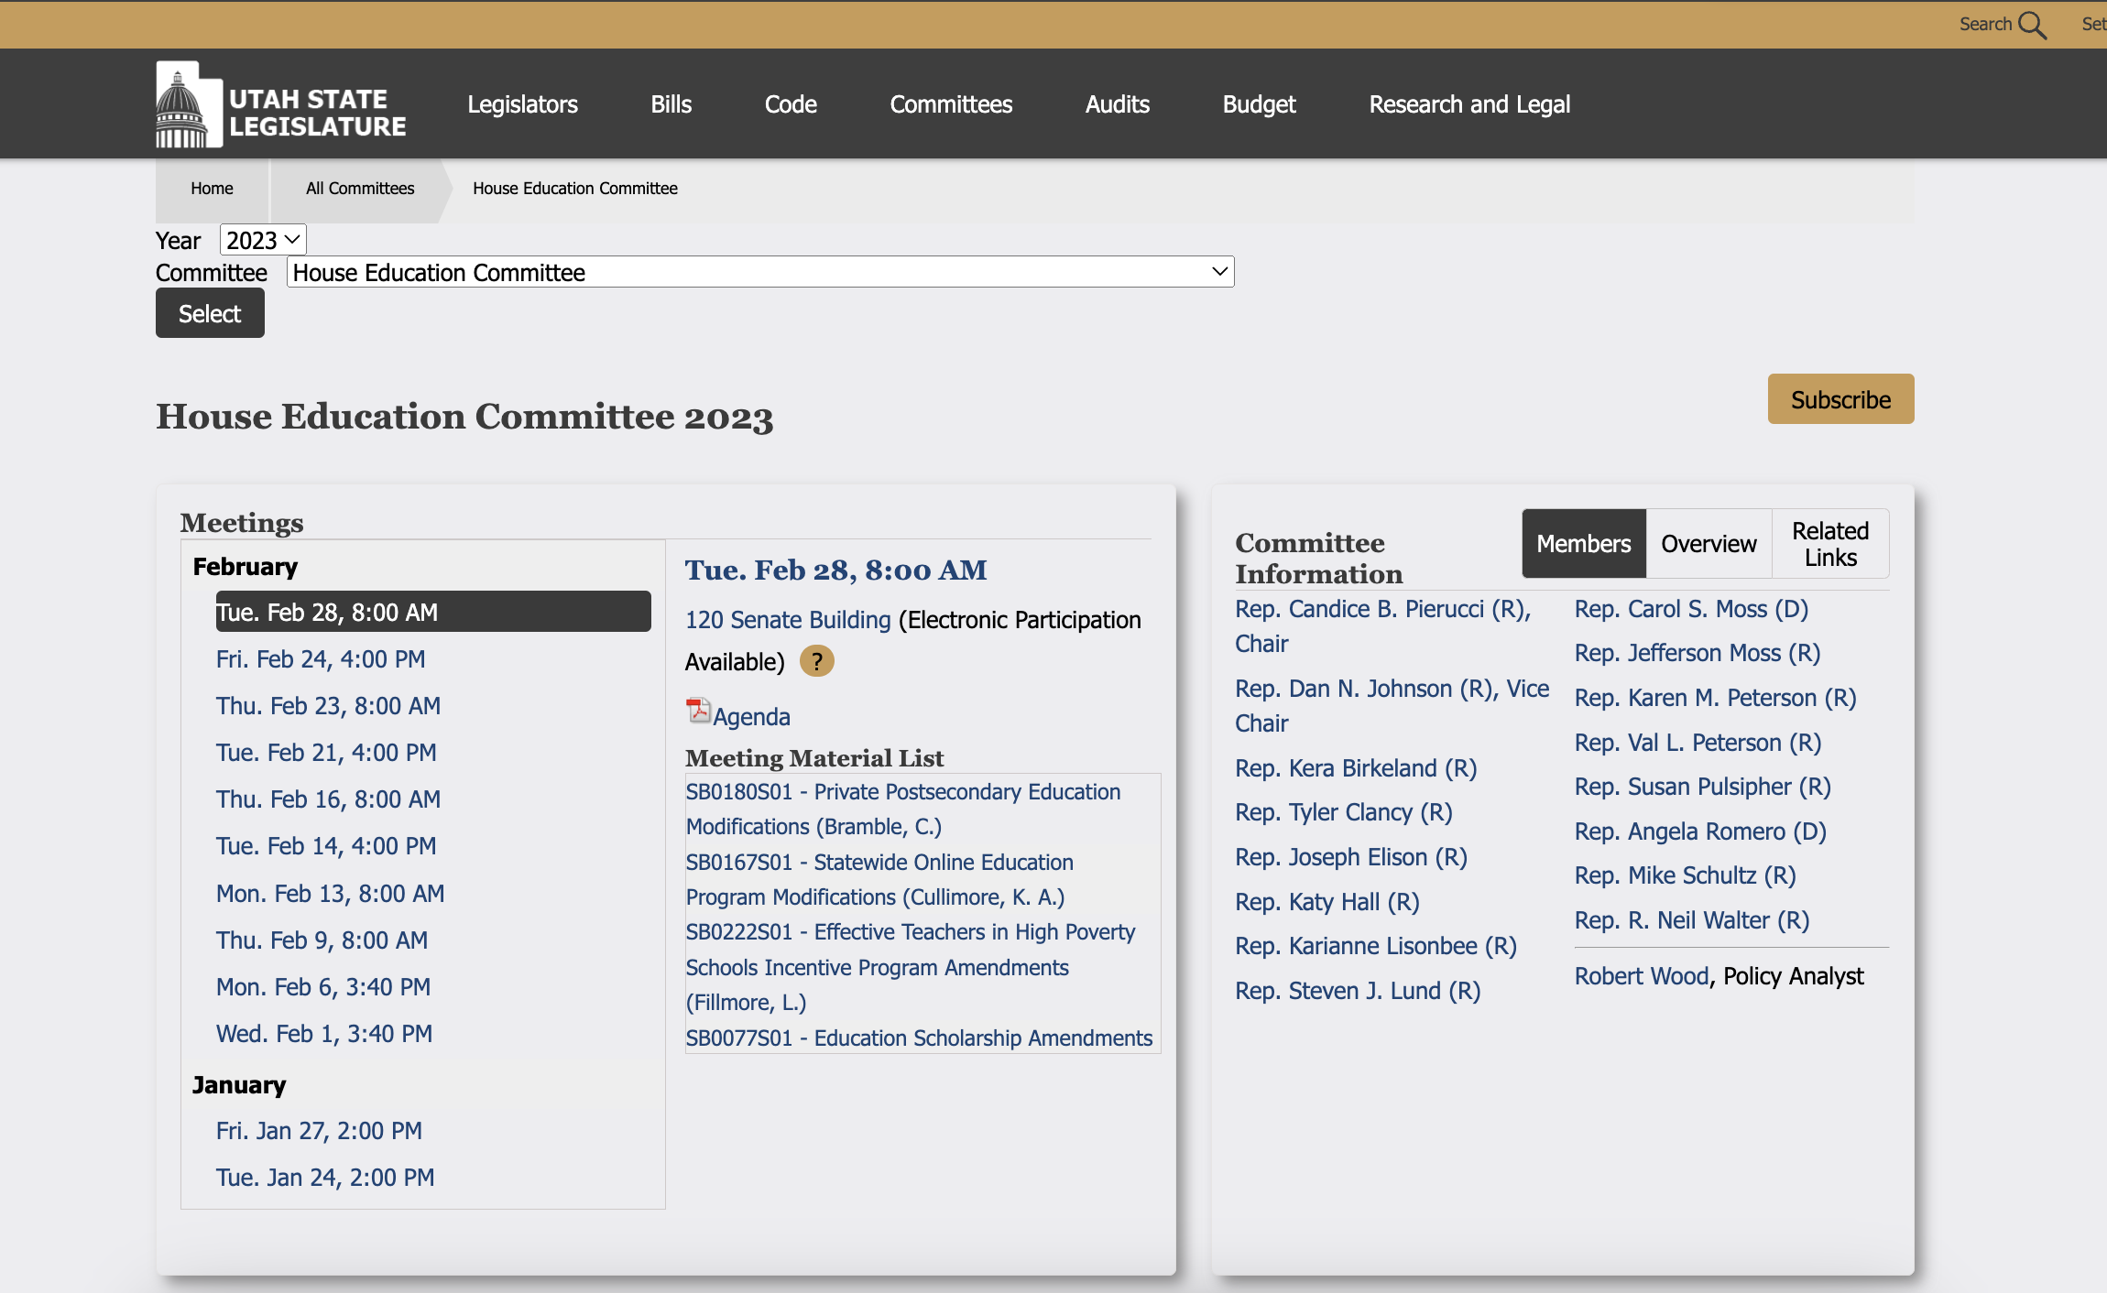Expand the Committee selection dropdown
The image size is (2107, 1293).
(759, 272)
